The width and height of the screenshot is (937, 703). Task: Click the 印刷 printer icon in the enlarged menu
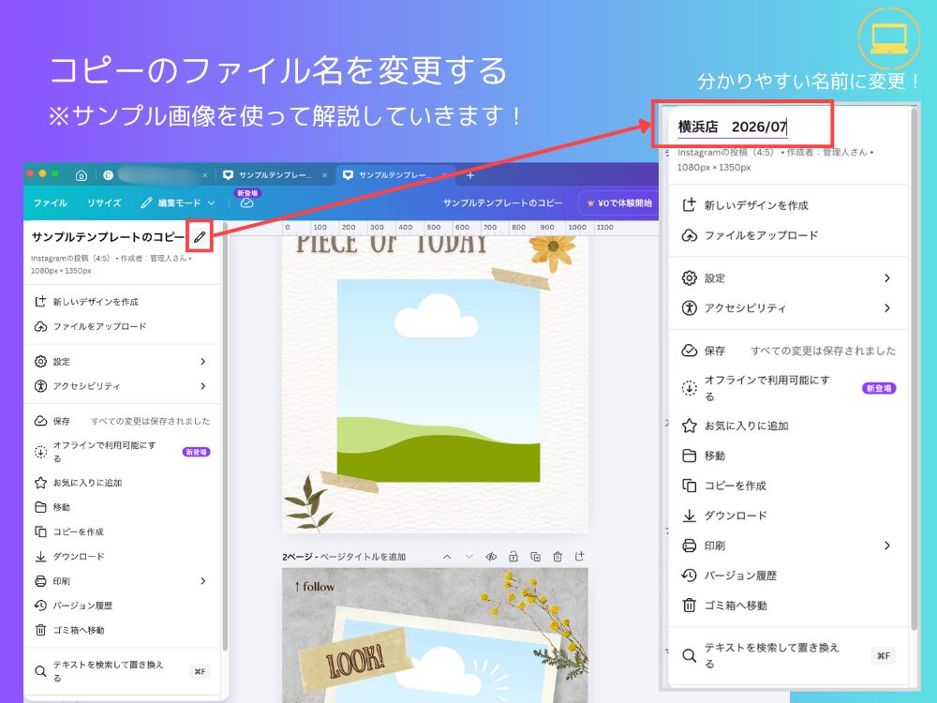click(x=689, y=546)
